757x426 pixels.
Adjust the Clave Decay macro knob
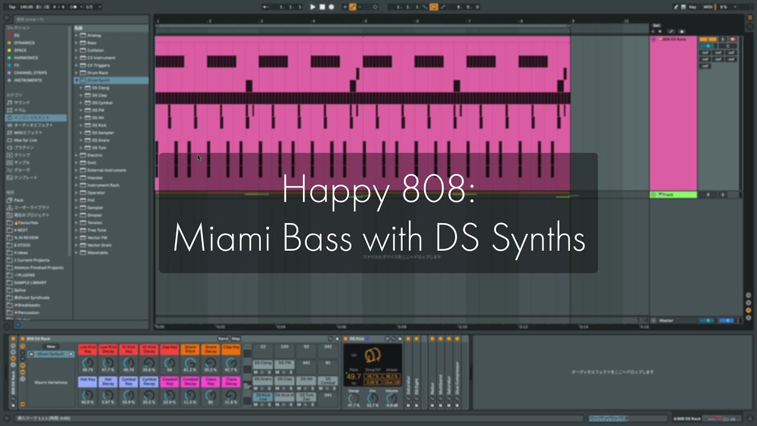(x=231, y=395)
